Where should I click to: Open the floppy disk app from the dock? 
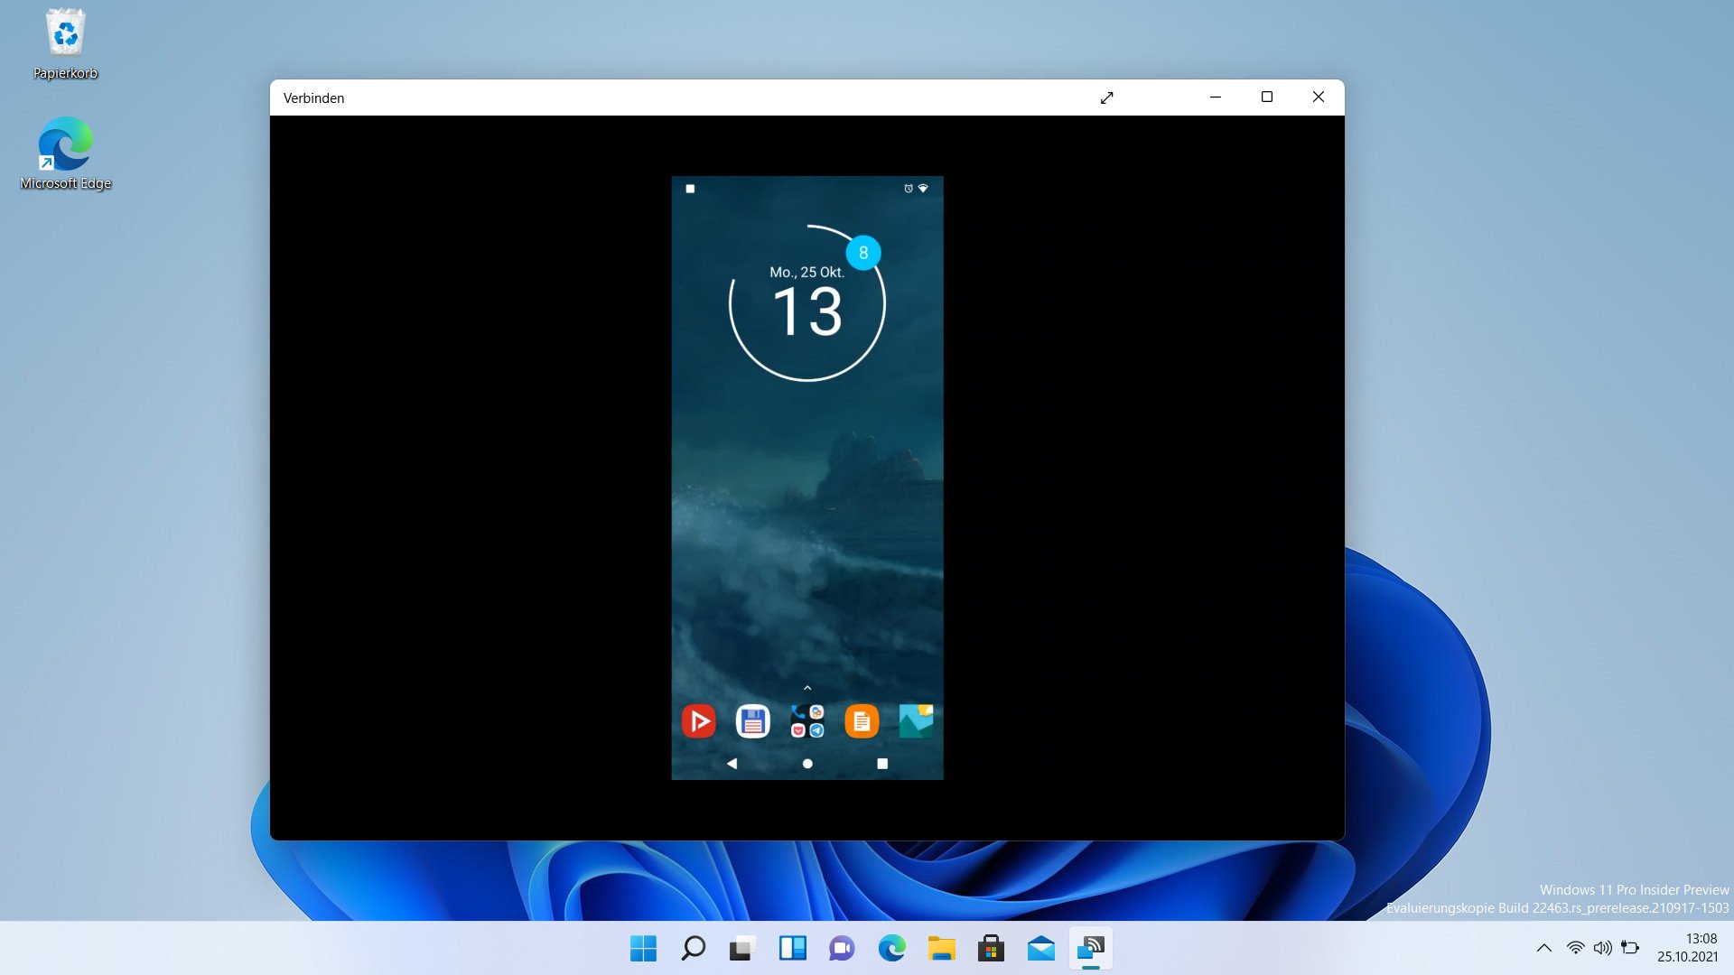[752, 720]
